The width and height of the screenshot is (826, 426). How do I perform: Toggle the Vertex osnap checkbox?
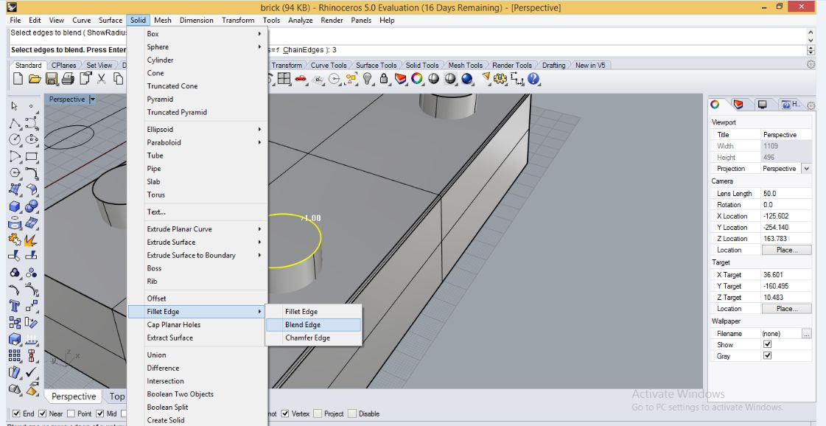[x=285, y=414]
